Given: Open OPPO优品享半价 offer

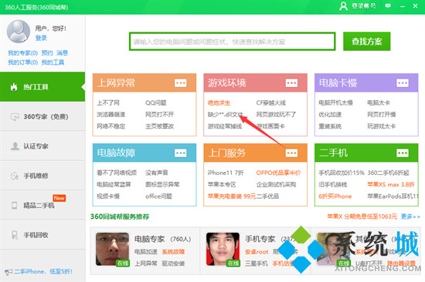Looking at the screenshot, I should [x=279, y=173].
